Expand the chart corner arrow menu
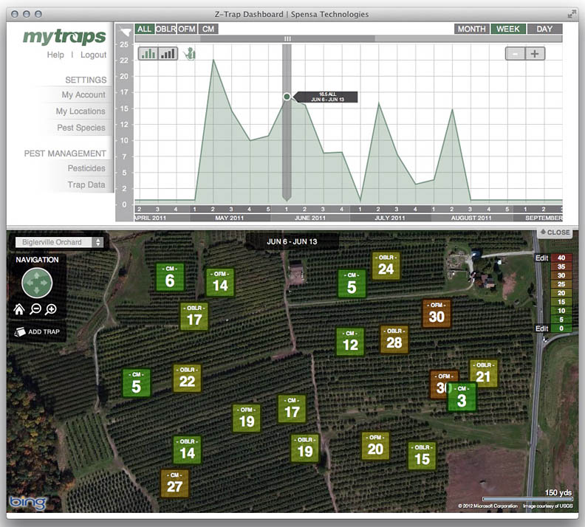Viewport: 585px width, 527px height. tap(126, 31)
